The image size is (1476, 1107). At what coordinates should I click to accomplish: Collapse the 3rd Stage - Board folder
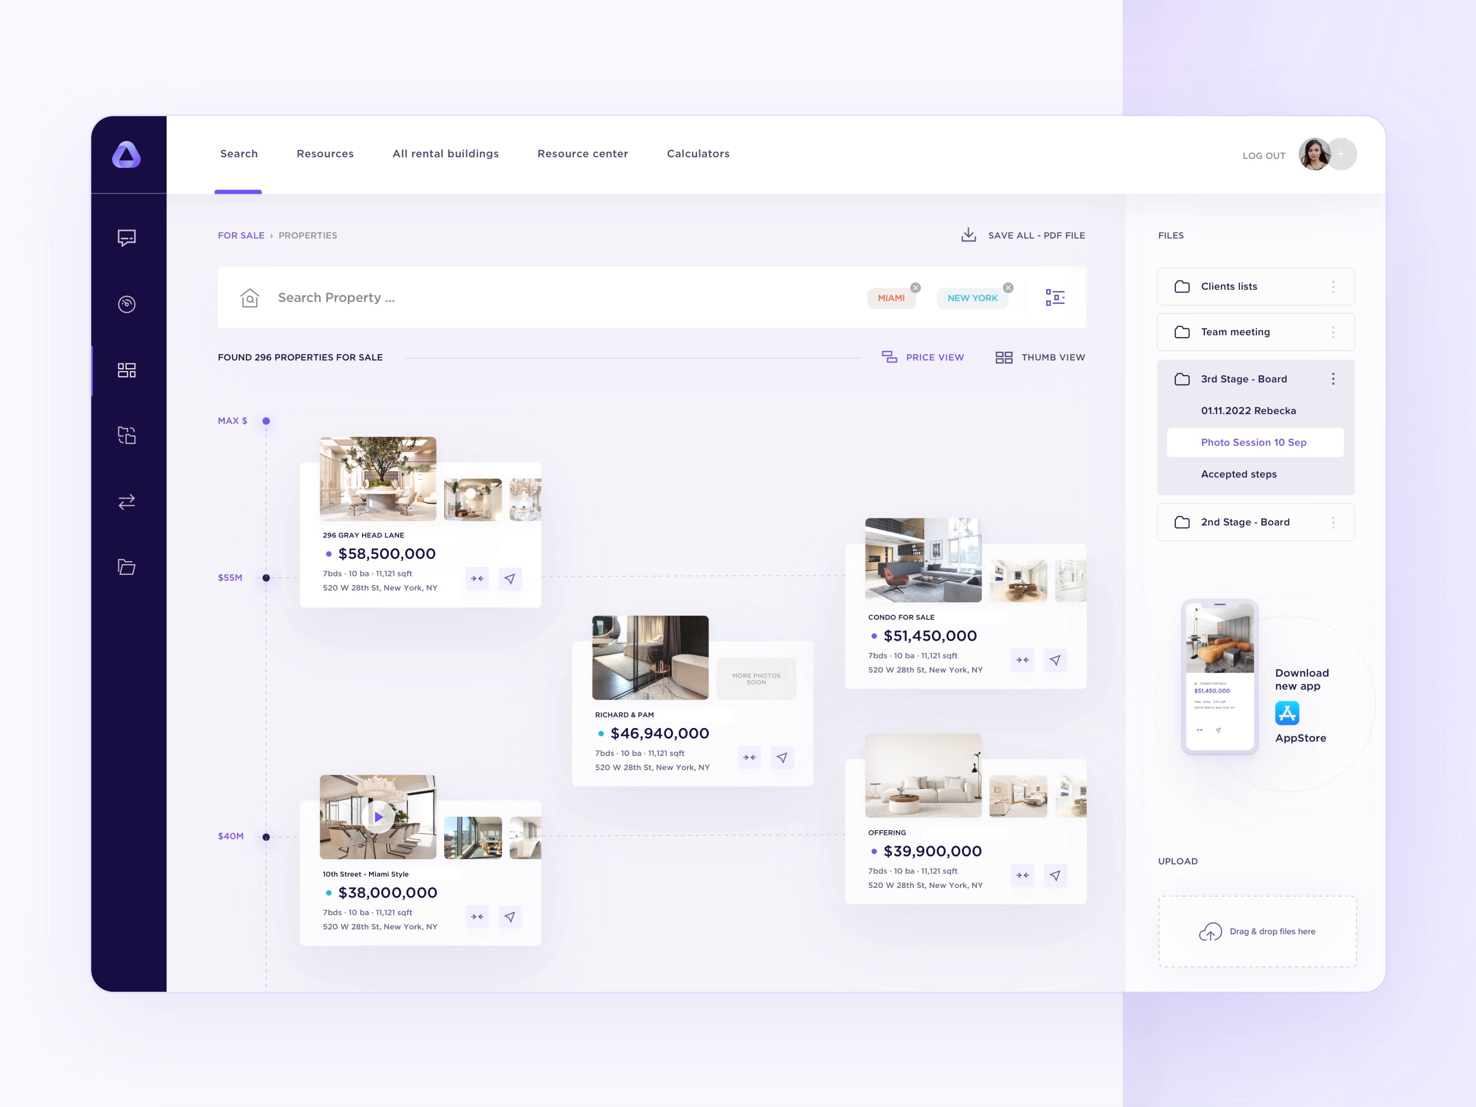click(x=1244, y=379)
